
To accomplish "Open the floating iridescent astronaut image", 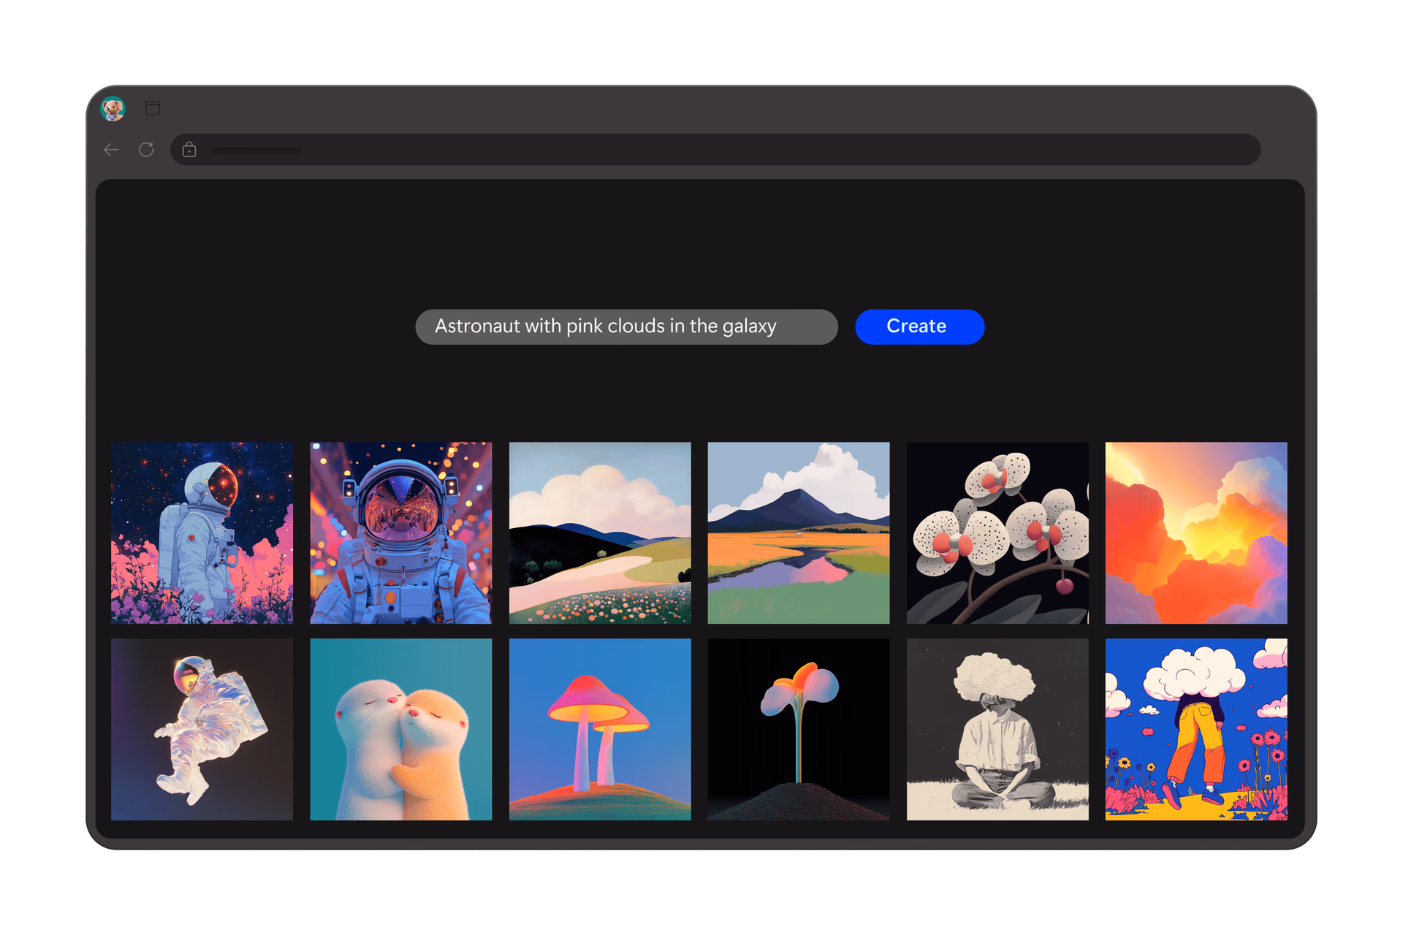I will pos(202,729).
